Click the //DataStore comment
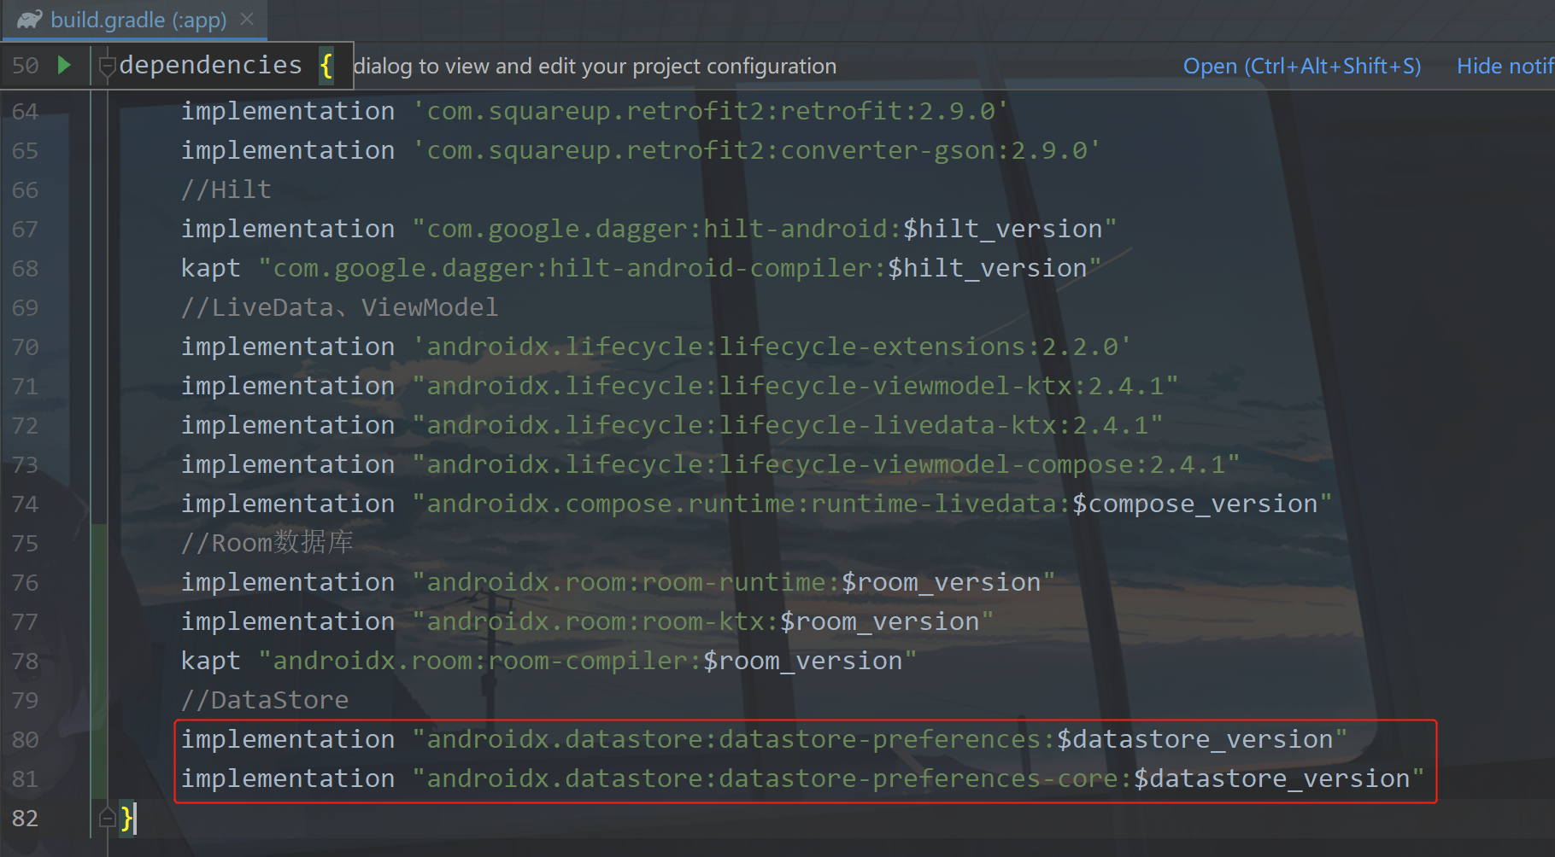This screenshot has height=857, width=1555. (265, 700)
